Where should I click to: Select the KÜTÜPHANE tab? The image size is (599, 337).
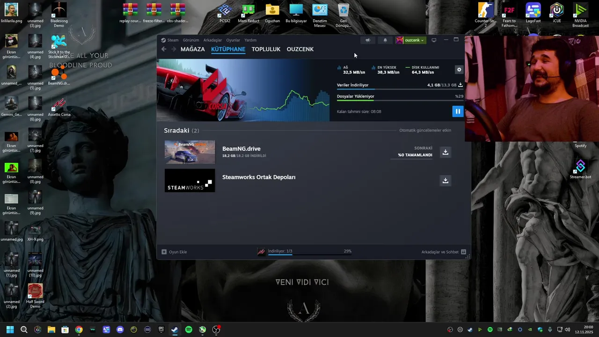[228, 49]
